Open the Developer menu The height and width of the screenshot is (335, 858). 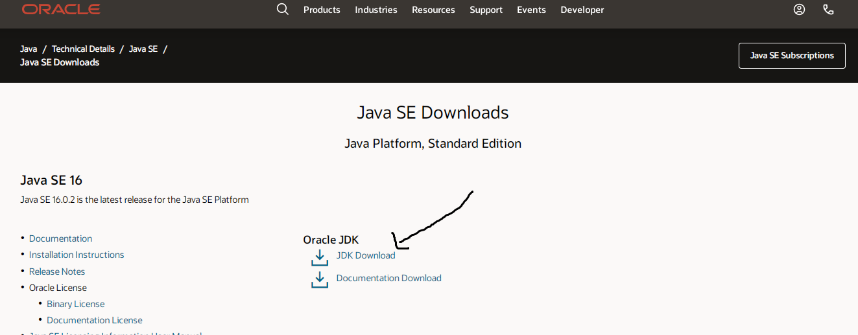(x=582, y=10)
